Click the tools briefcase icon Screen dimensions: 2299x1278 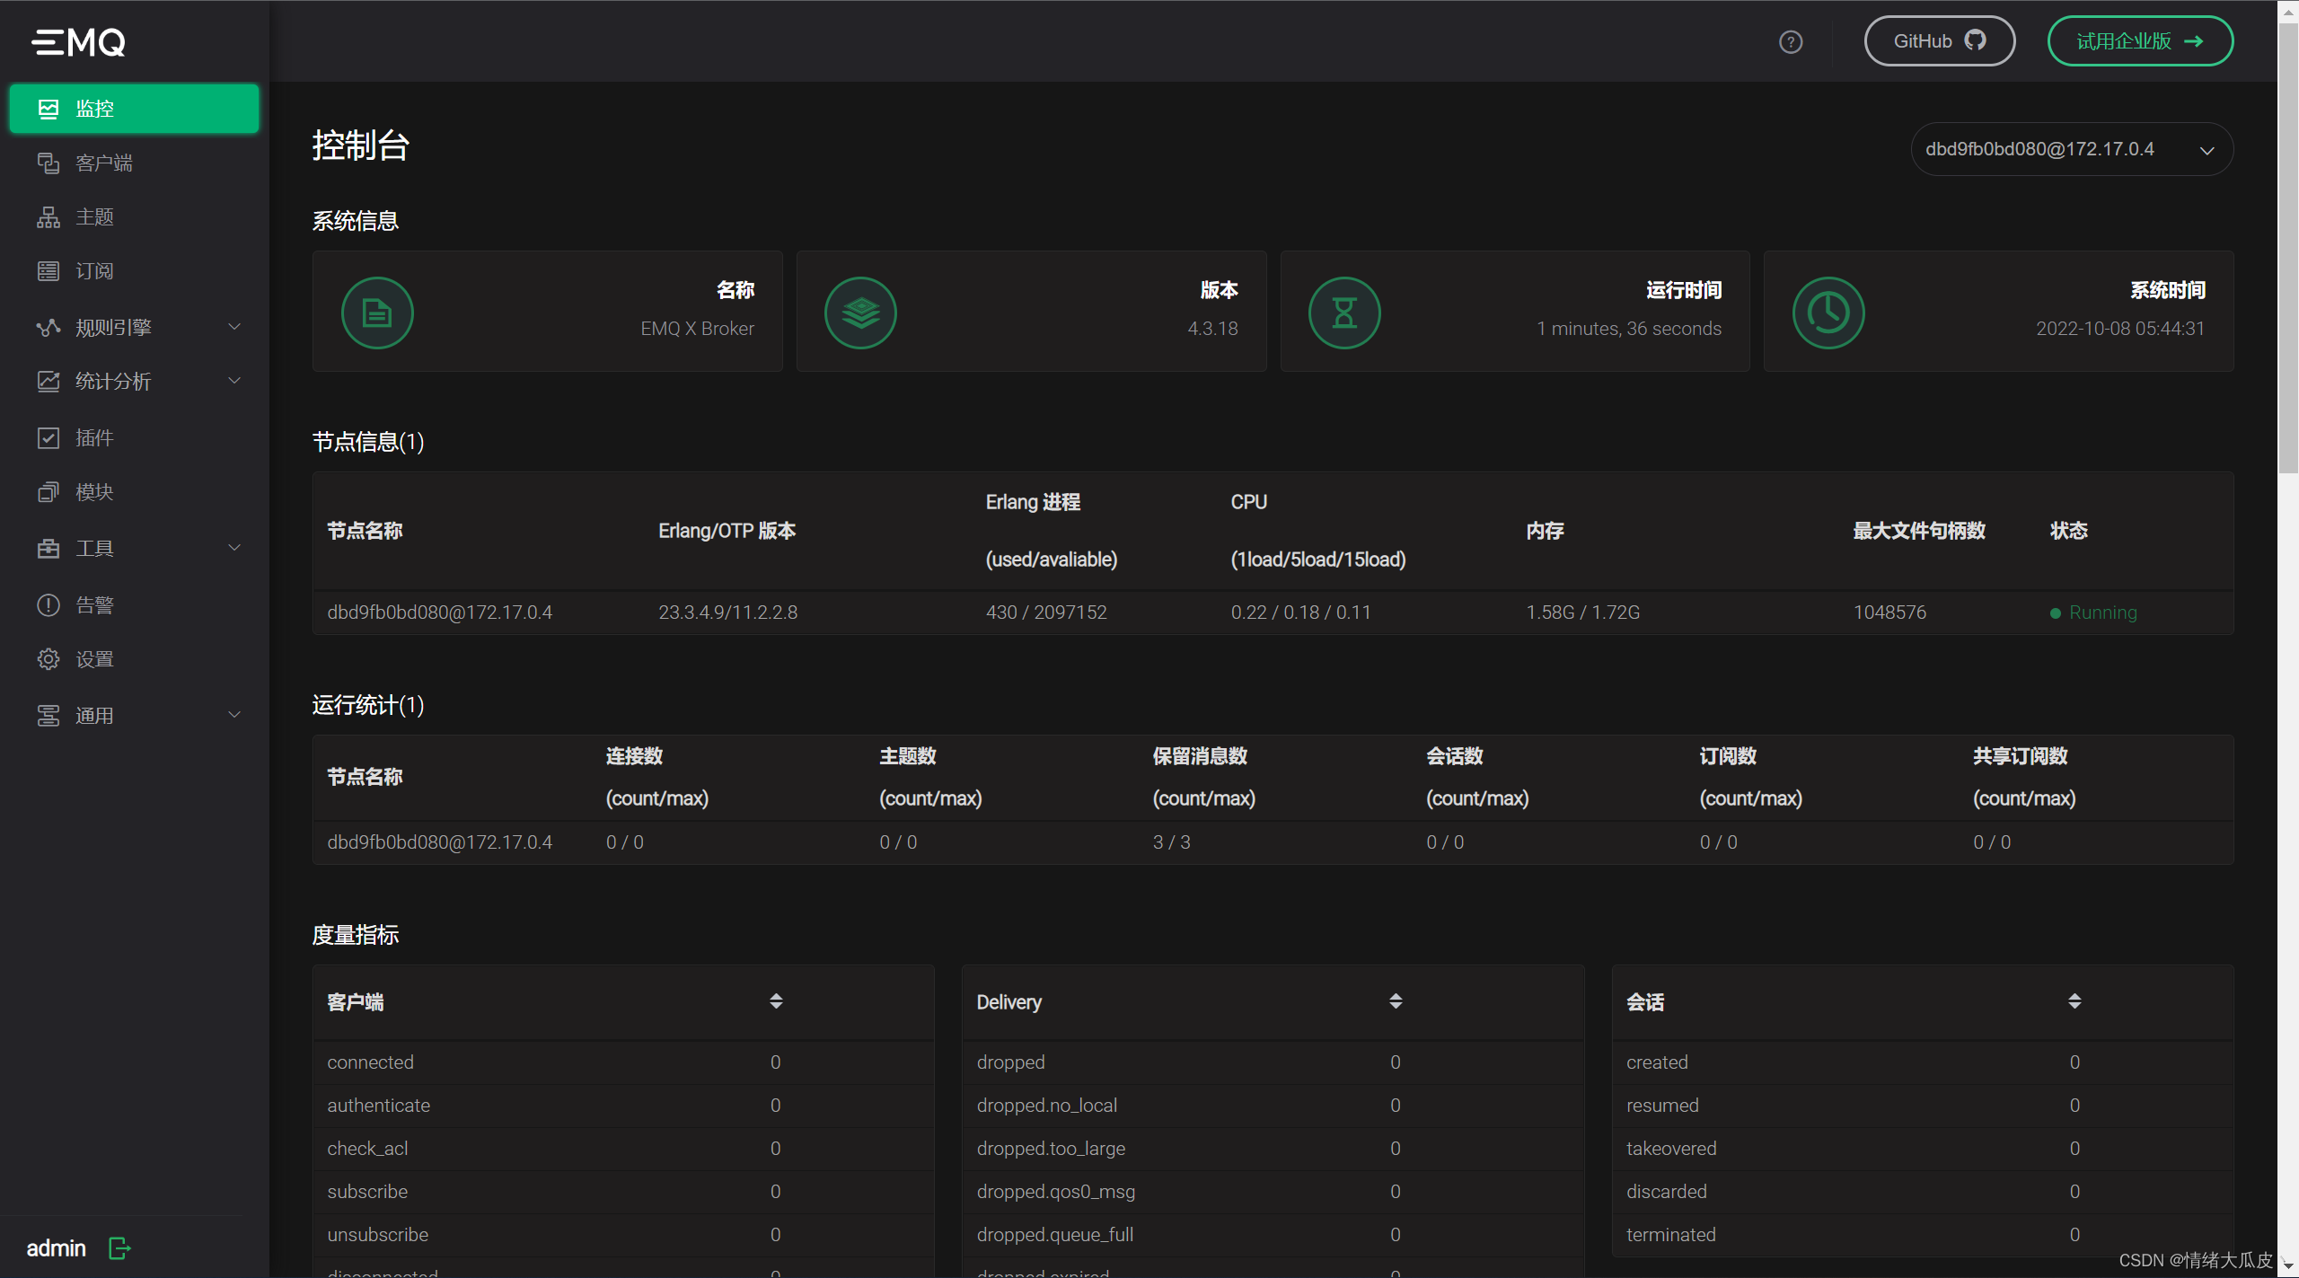pos(48,548)
